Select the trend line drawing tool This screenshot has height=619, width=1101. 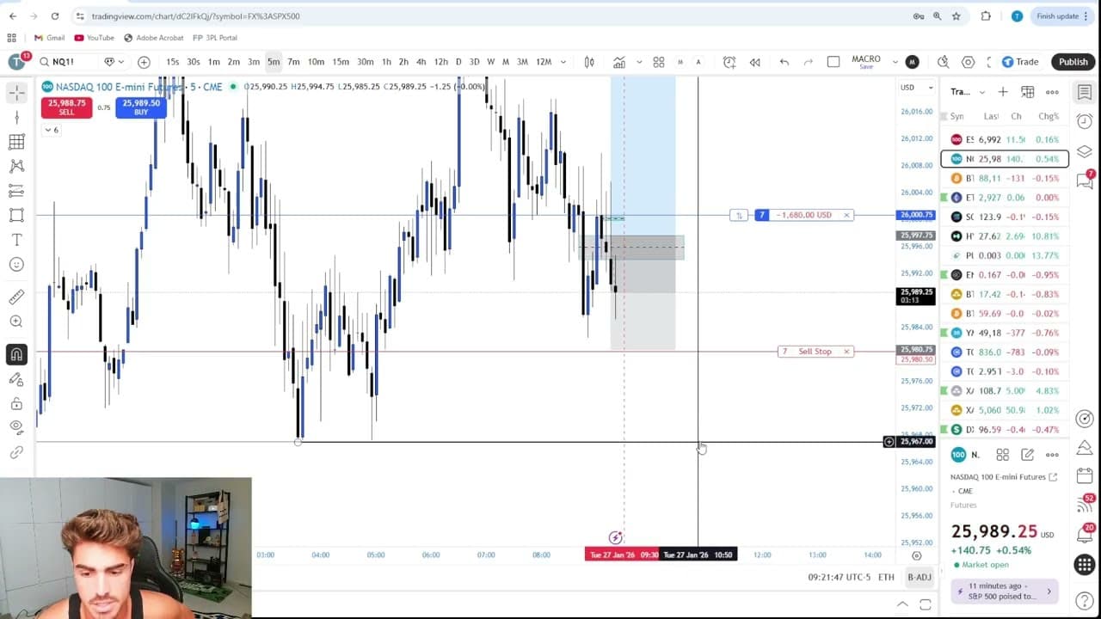click(16, 117)
